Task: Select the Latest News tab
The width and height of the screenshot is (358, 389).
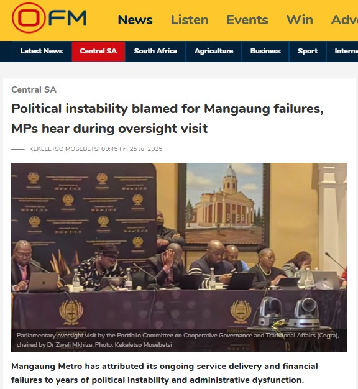Action: pos(42,51)
